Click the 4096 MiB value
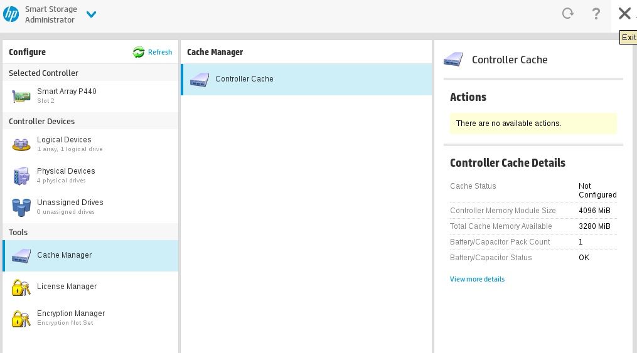637x353 pixels. pos(594,210)
